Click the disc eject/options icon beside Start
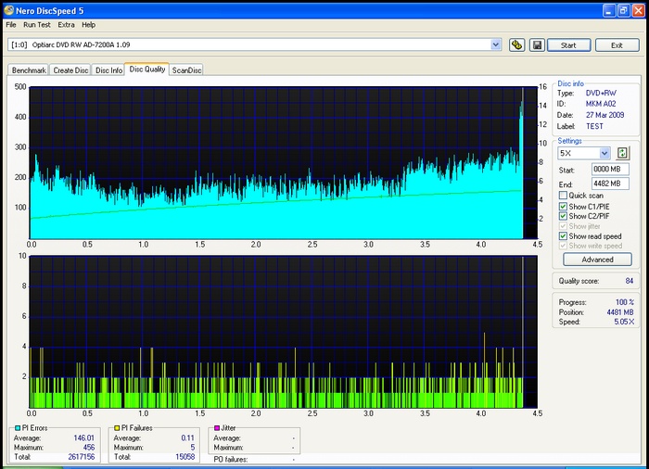The height and width of the screenshot is (469, 649). (x=517, y=44)
